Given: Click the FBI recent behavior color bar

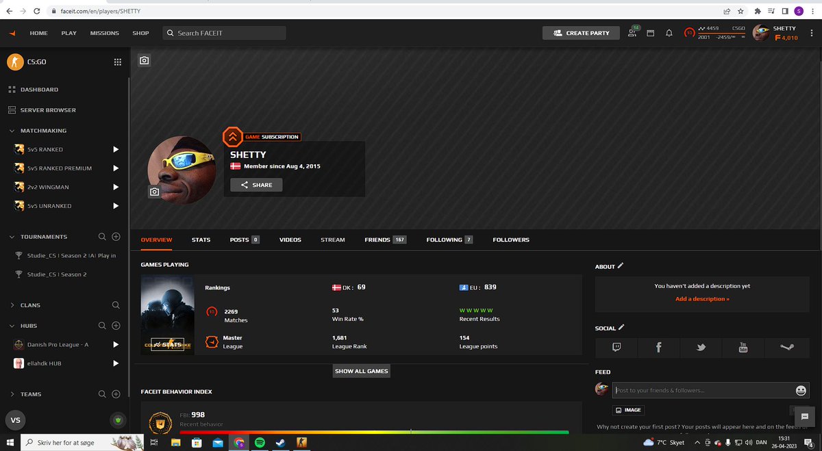Looking at the screenshot, I should click(374, 432).
